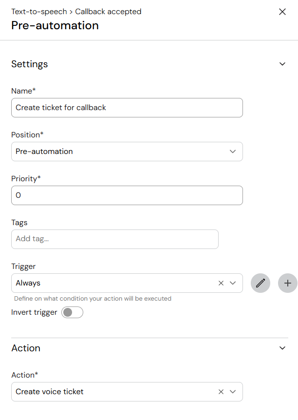This screenshot has width=298, height=420.
Task: Clear the Always trigger selection
Action: pyautogui.click(x=221, y=283)
